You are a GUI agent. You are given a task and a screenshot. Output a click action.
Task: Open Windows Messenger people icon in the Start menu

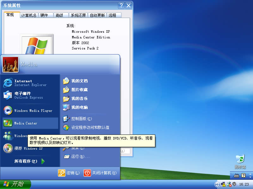(8, 136)
